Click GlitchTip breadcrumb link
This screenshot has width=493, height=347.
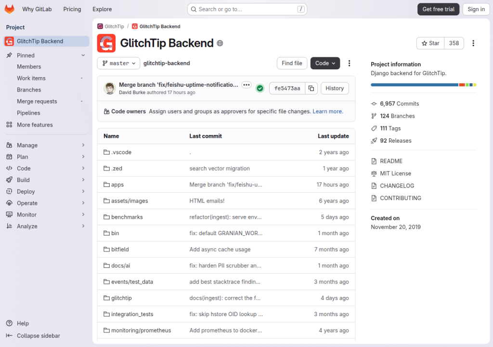tap(114, 27)
